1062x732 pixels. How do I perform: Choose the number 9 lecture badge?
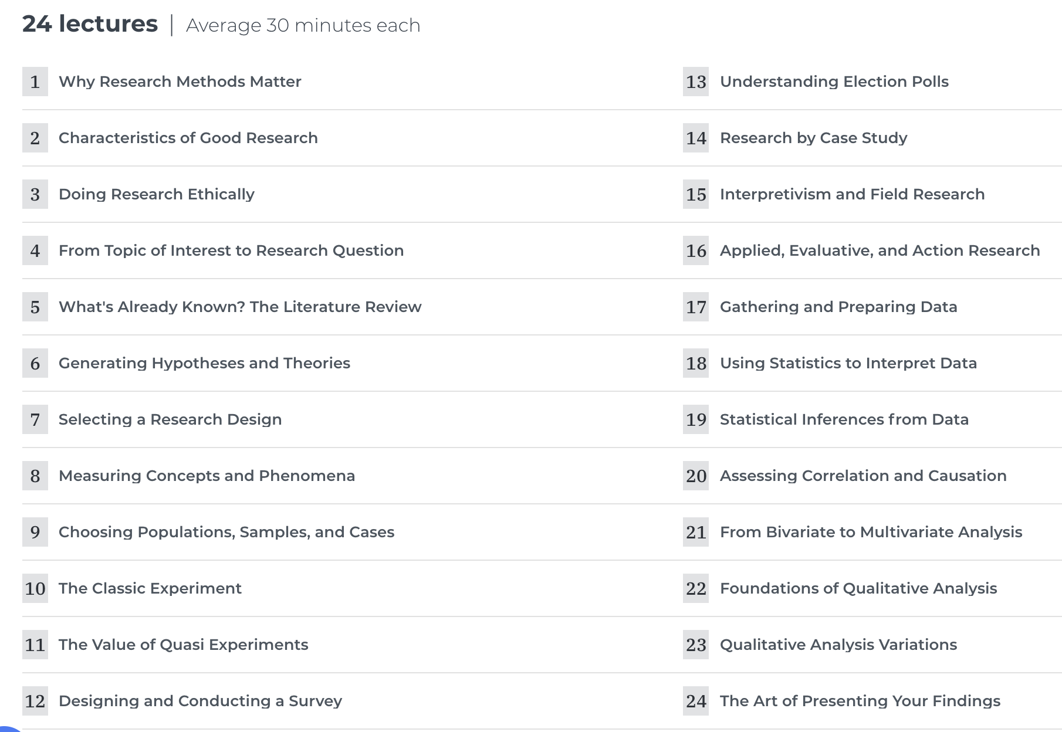point(35,532)
